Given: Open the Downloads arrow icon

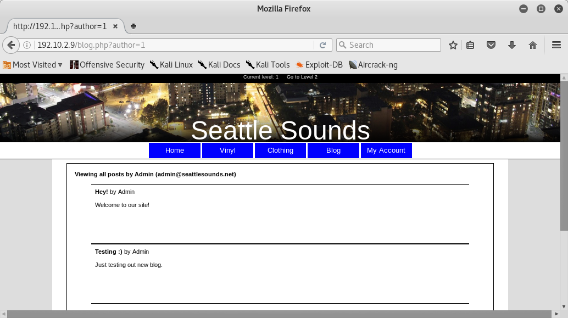Looking at the screenshot, I should click(x=512, y=45).
